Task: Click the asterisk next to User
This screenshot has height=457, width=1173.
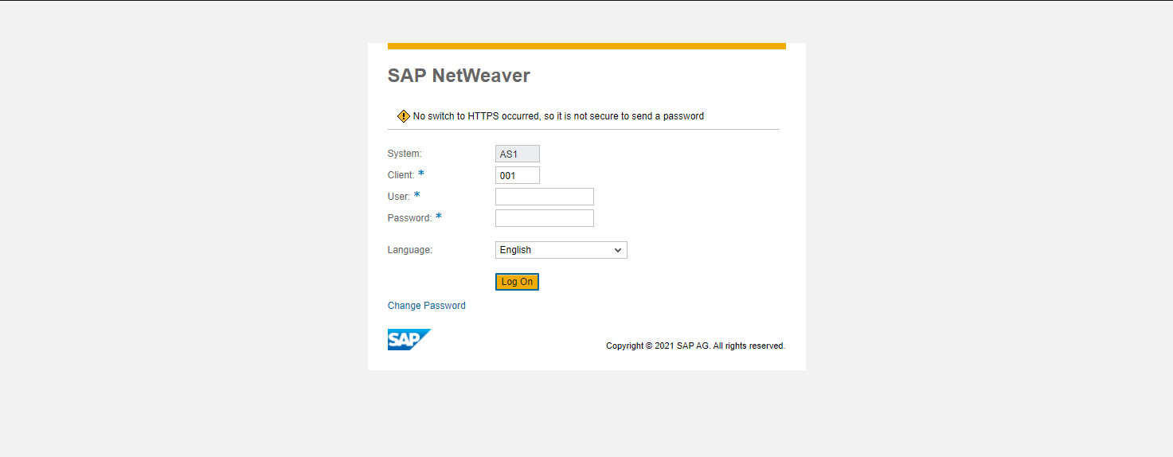Action: [416, 195]
